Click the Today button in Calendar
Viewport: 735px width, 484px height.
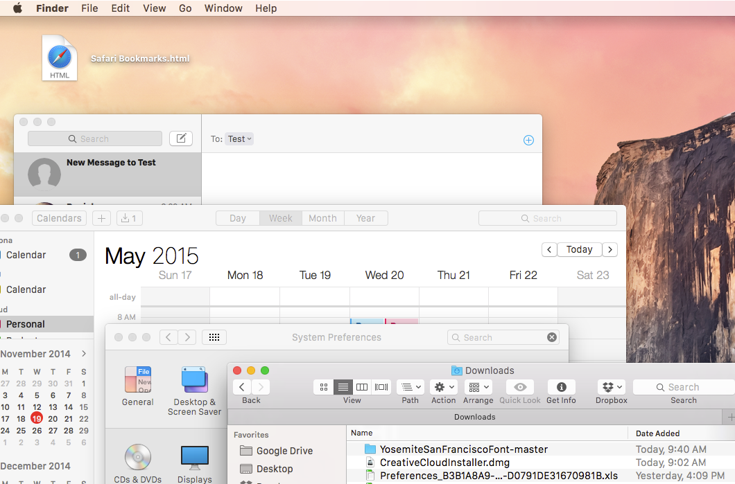580,249
